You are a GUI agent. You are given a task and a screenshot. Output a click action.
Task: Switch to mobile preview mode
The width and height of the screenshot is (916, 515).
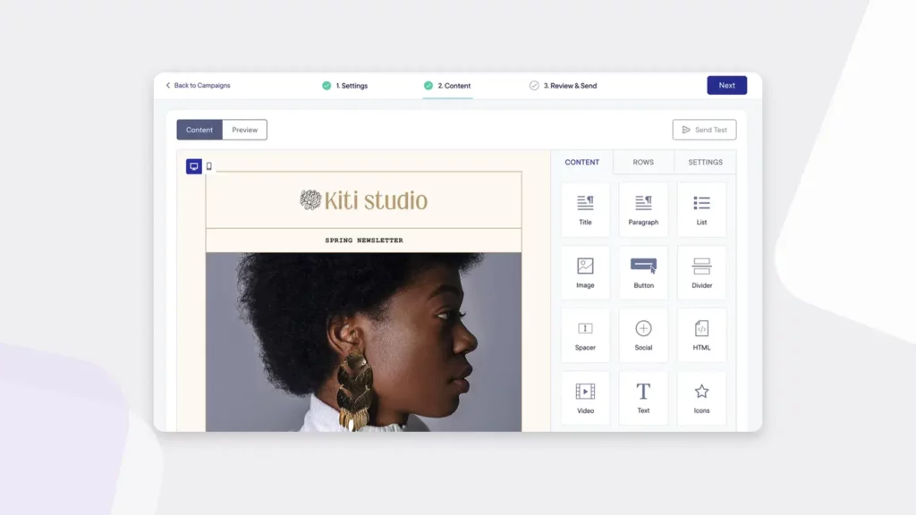coord(209,166)
